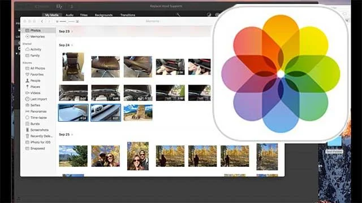This screenshot has width=362, height=203.
Task: Select third engine bay video thumbnail
Action: 138,93
